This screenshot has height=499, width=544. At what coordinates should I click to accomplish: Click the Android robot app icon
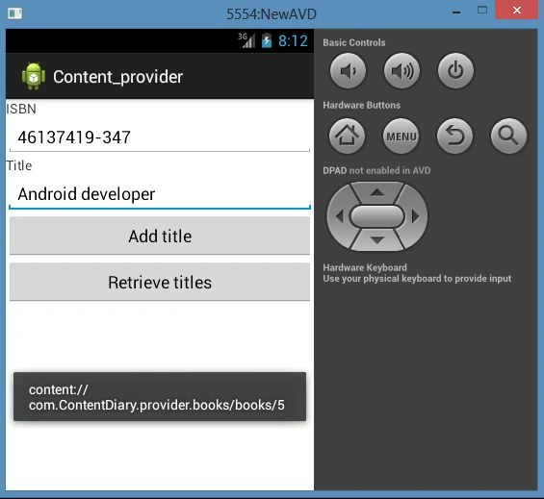(x=34, y=76)
